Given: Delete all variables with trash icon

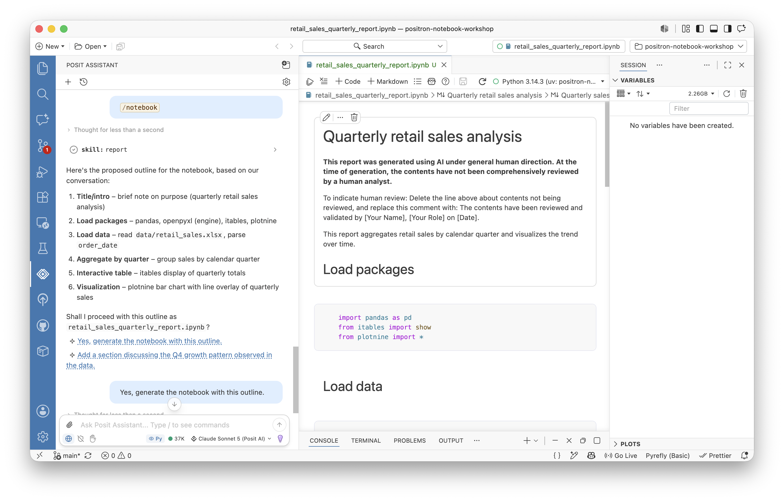Looking at the screenshot, I should (x=743, y=94).
